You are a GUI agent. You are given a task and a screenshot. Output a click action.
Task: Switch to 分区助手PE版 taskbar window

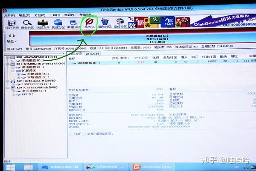click(x=106, y=167)
